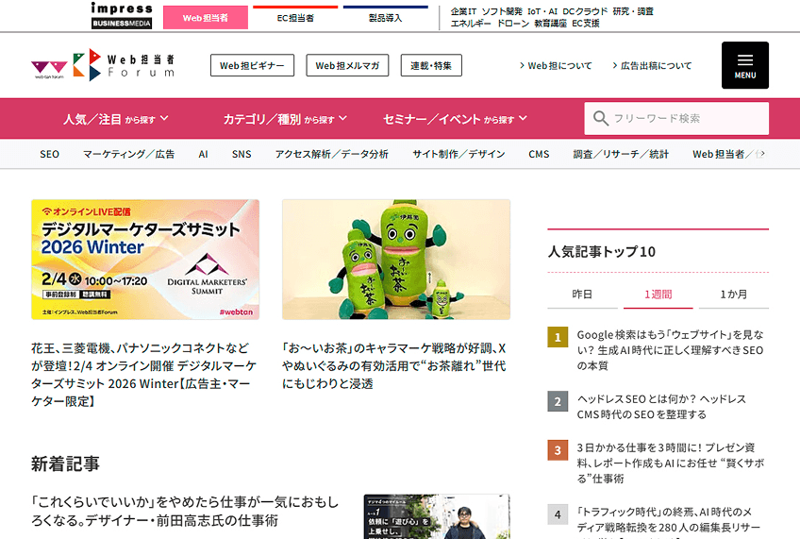Open the hamburger MENU button

745,65
